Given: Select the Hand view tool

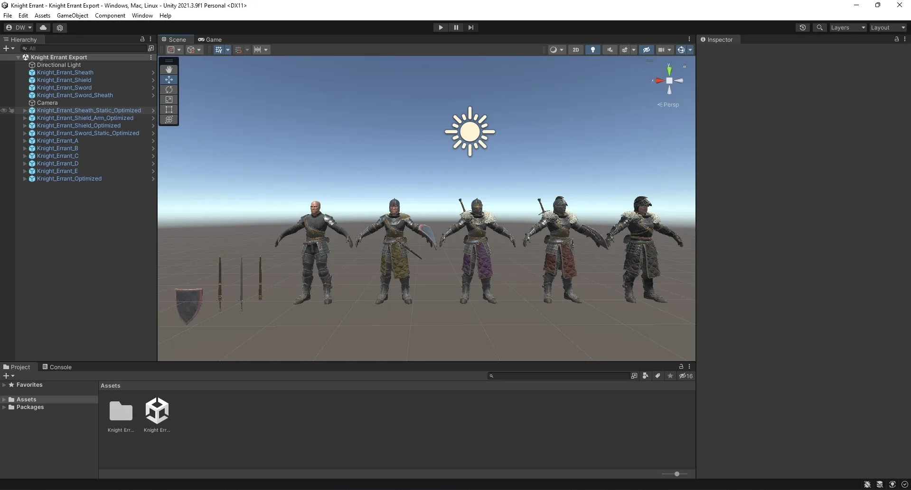Looking at the screenshot, I should pos(169,70).
